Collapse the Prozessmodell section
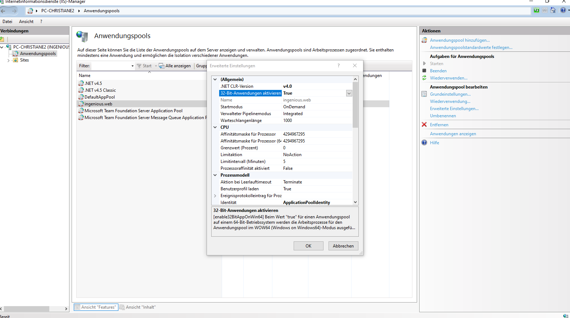570x318 pixels. click(x=215, y=175)
